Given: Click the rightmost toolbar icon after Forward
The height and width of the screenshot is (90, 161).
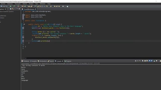Looking at the screenshot, I should [67, 6].
